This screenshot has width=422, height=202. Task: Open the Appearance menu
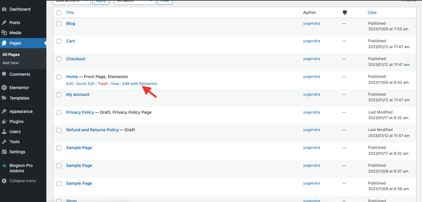click(x=21, y=111)
